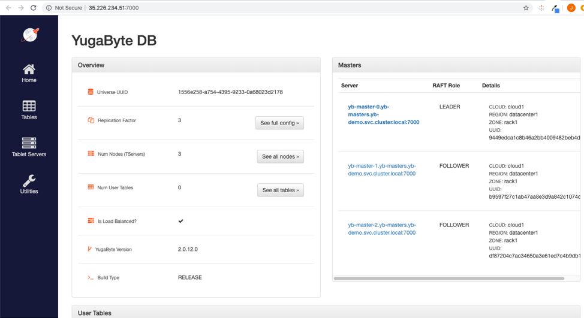The height and width of the screenshot is (318, 584).
Task: Open the Utilities wrench icon
Action: [x=29, y=180]
